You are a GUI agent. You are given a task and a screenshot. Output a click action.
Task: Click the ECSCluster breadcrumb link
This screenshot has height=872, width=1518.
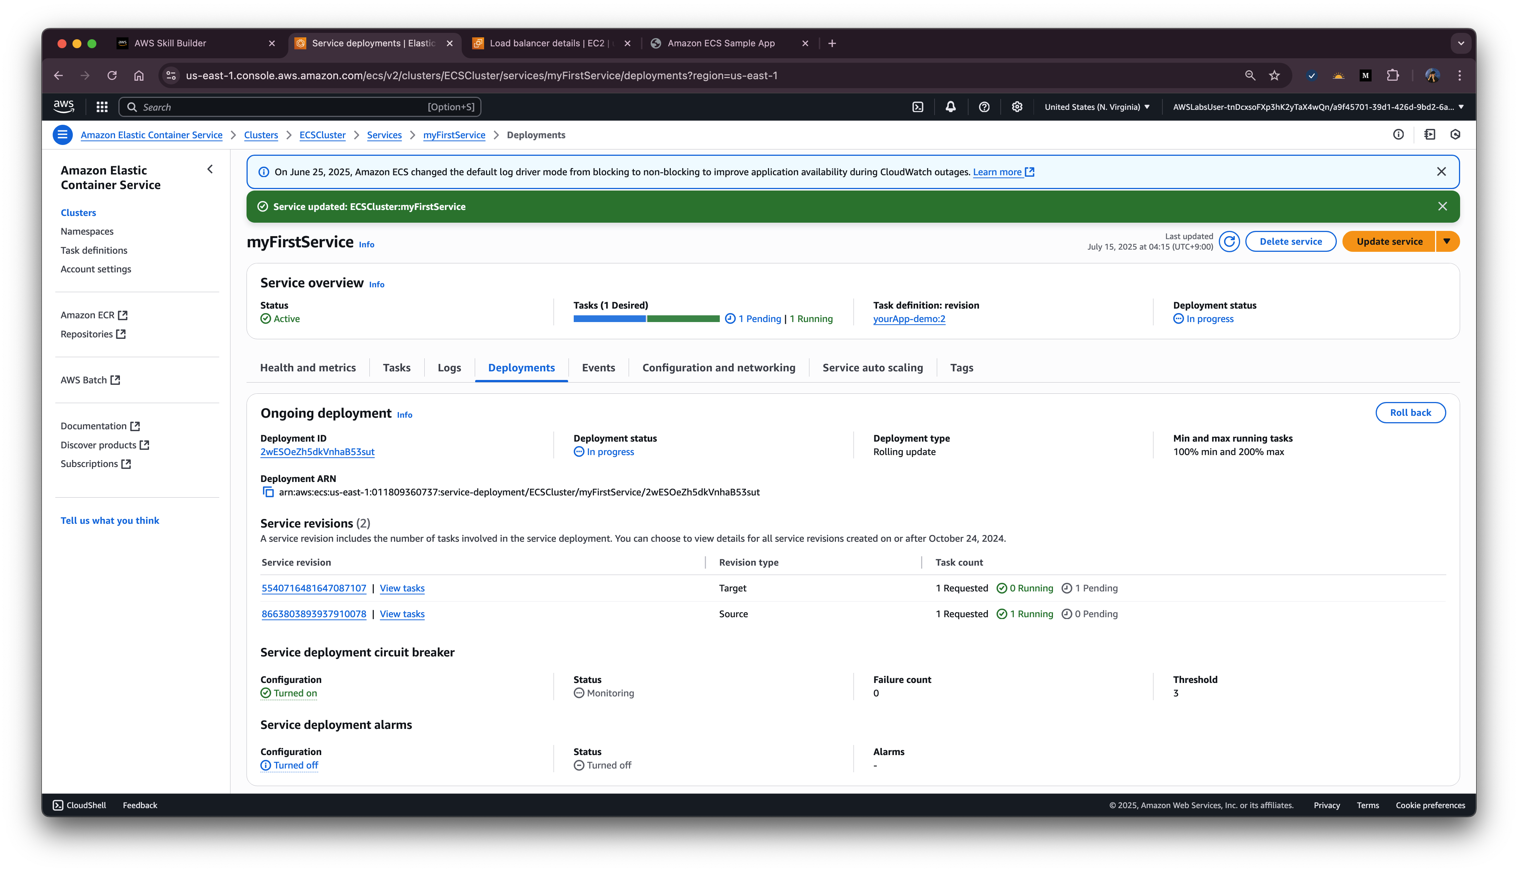coord(323,135)
